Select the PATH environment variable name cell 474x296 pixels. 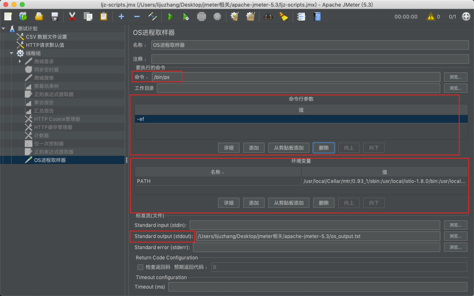pyautogui.click(x=218, y=181)
